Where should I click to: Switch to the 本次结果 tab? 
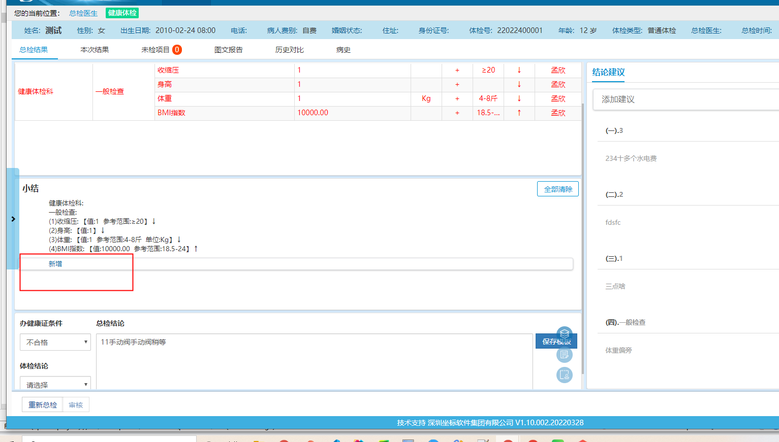pos(95,50)
